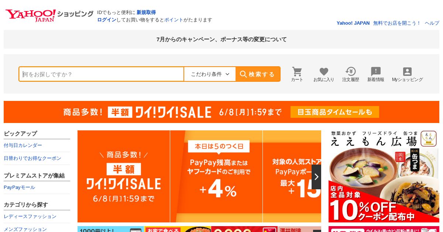
Task: Open the ヘルプ link
Action: tap(432, 23)
